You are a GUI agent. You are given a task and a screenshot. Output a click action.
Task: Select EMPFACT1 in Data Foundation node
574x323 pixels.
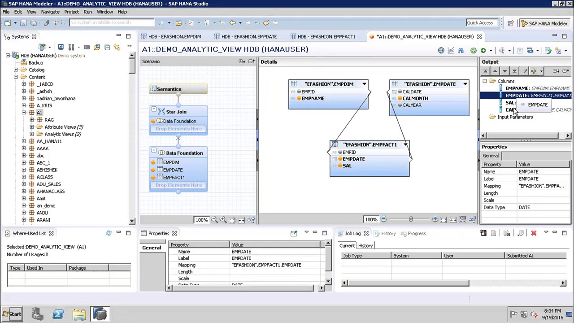pyautogui.click(x=174, y=178)
